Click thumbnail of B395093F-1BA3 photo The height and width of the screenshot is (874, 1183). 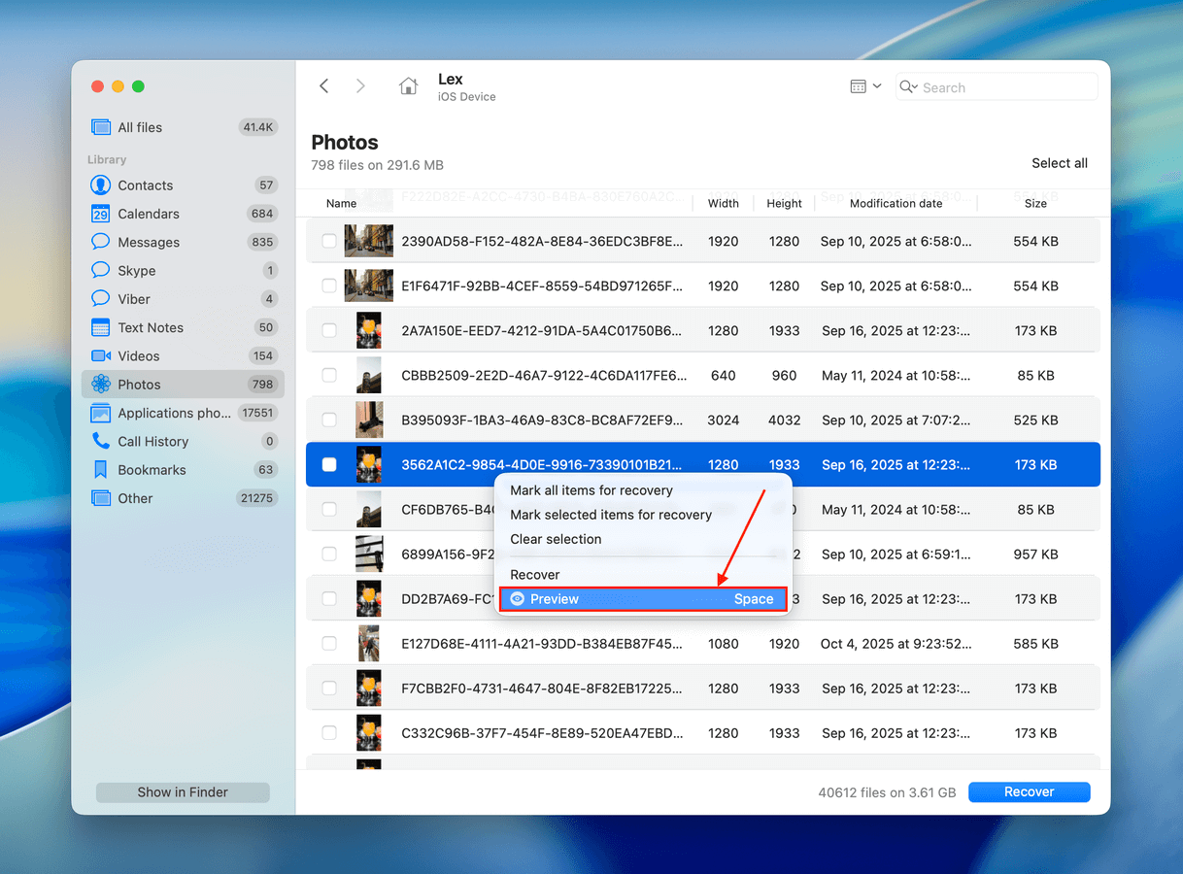pyautogui.click(x=369, y=420)
